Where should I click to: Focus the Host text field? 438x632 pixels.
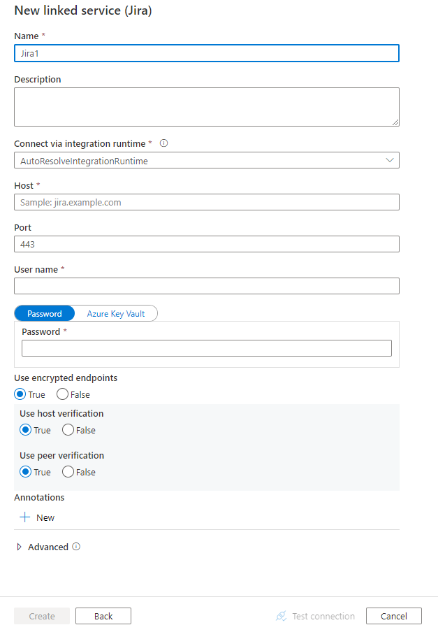207,202
